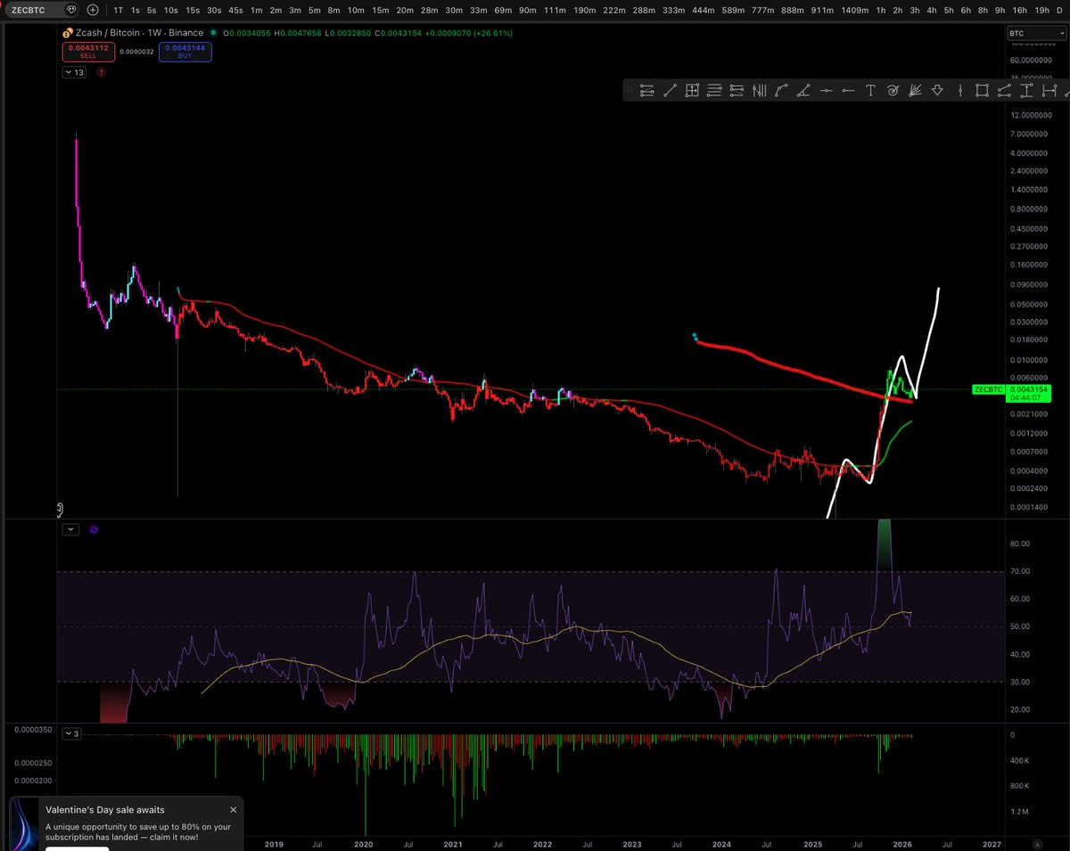The height and width of the screenshot is (851, 1070).
Task: Select the fib spiral tool
Action: pos(893,90)
